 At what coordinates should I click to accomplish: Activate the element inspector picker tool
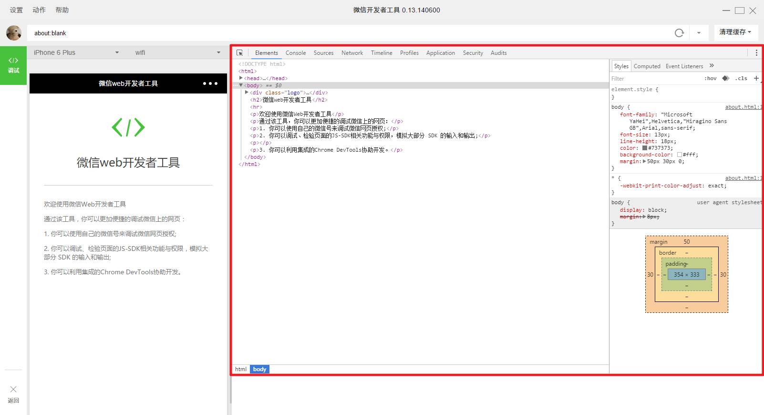tap(240, 53)
